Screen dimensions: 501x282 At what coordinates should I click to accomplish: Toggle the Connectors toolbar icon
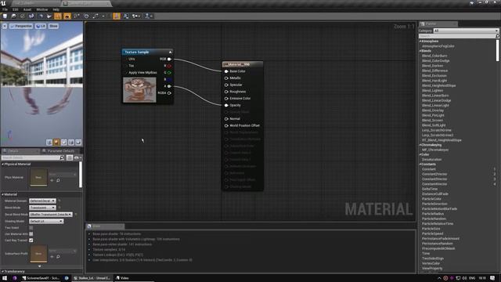[x=58, y=16]
